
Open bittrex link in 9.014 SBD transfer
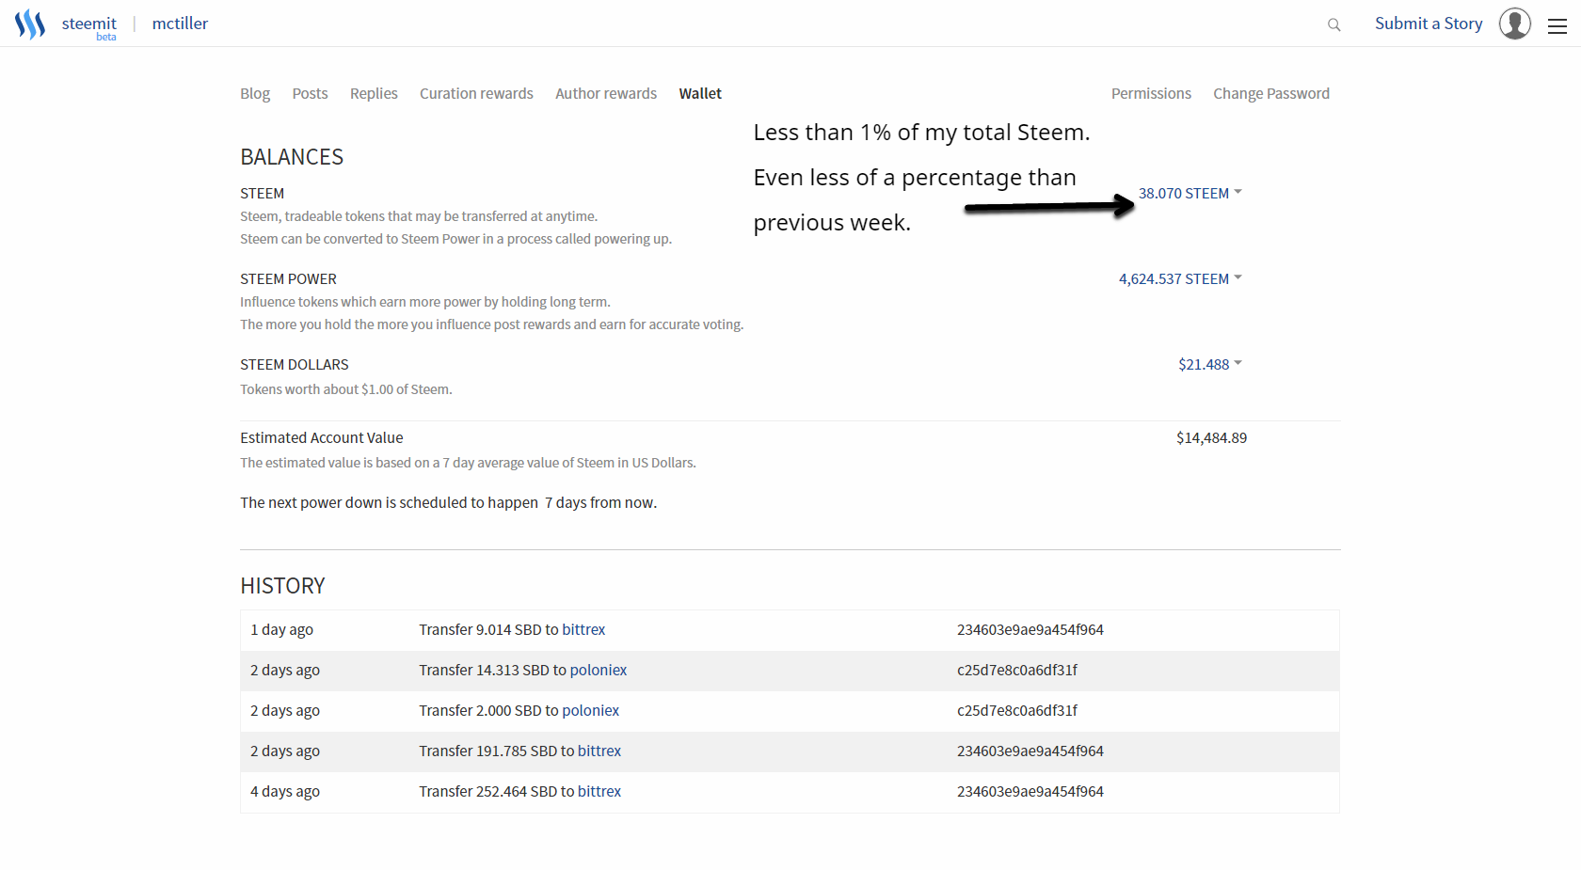tap(583, 629)
